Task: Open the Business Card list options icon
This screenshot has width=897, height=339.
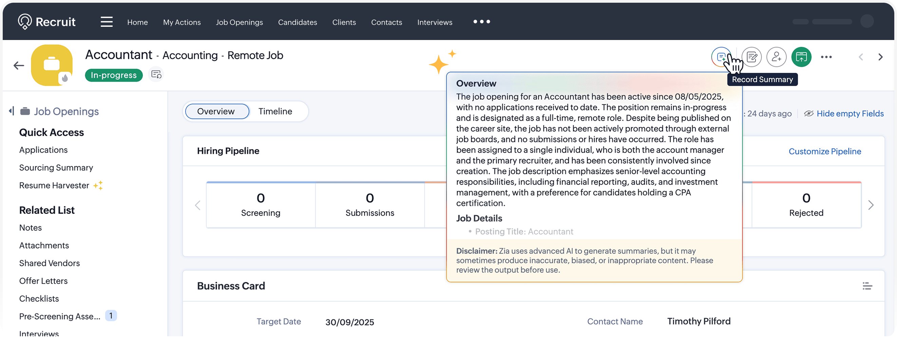Action: pyautogui.click(x=867, y=286)
